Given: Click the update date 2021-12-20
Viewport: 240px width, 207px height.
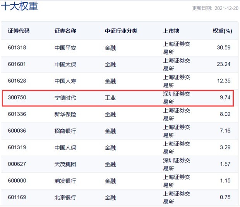Looking at the screenshot, I should point(226,8).
